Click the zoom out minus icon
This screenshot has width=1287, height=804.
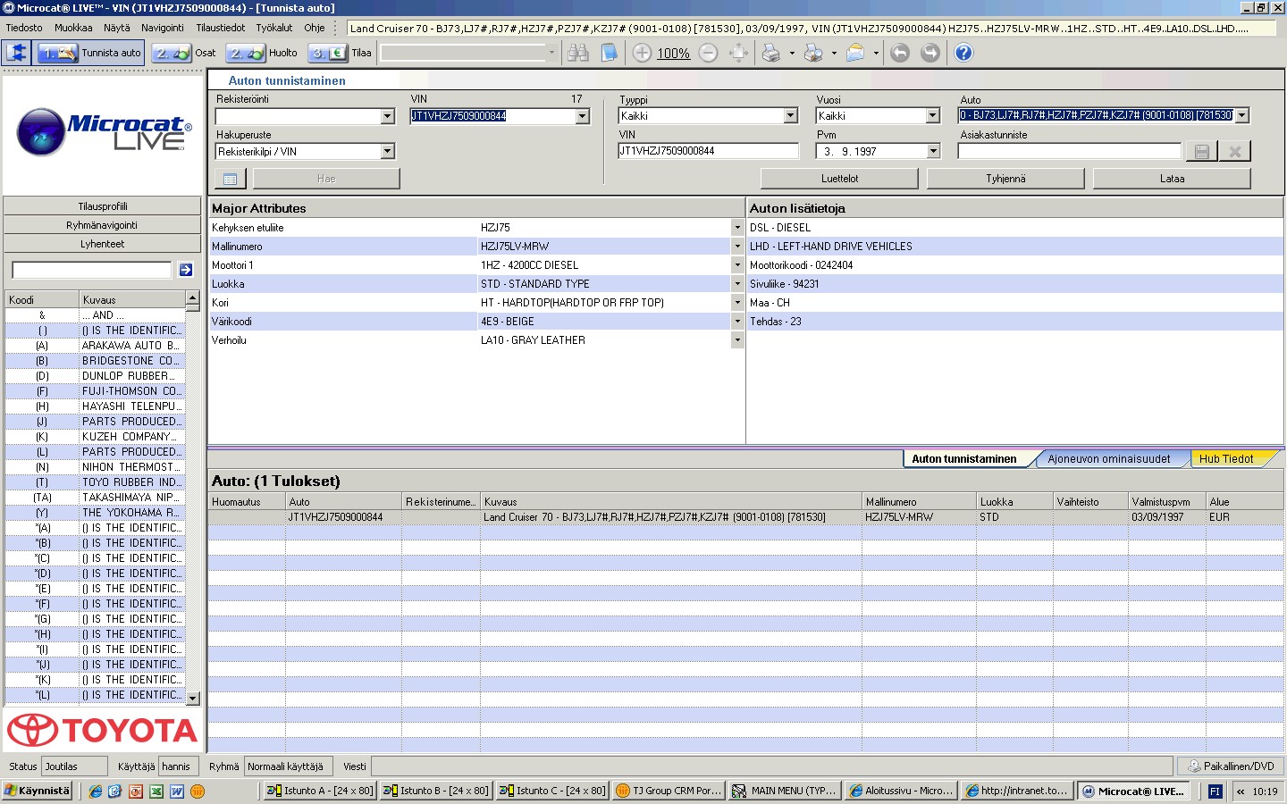(708, 53)
